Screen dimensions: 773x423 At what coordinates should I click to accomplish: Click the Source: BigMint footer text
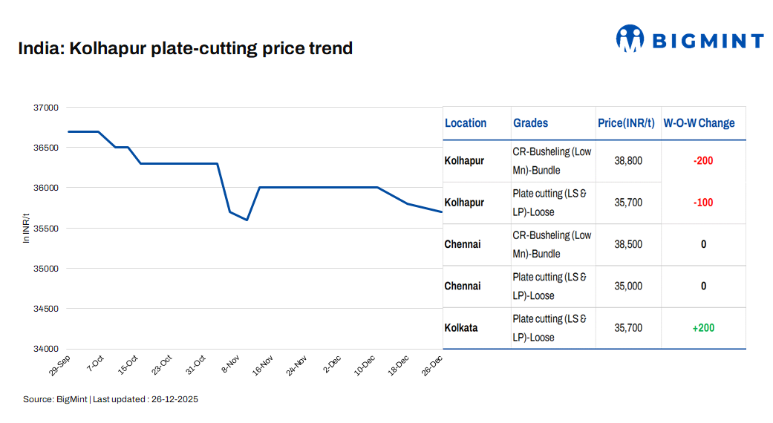(x=111, y=399)
